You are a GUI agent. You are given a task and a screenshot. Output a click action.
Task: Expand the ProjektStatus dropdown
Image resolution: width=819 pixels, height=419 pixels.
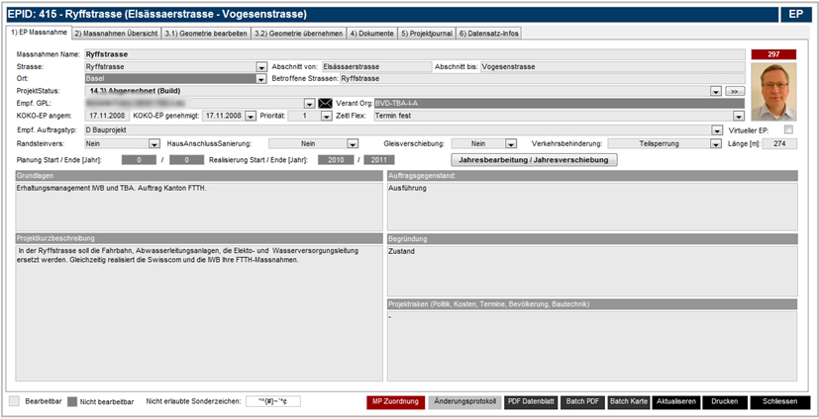click(715, 91)
